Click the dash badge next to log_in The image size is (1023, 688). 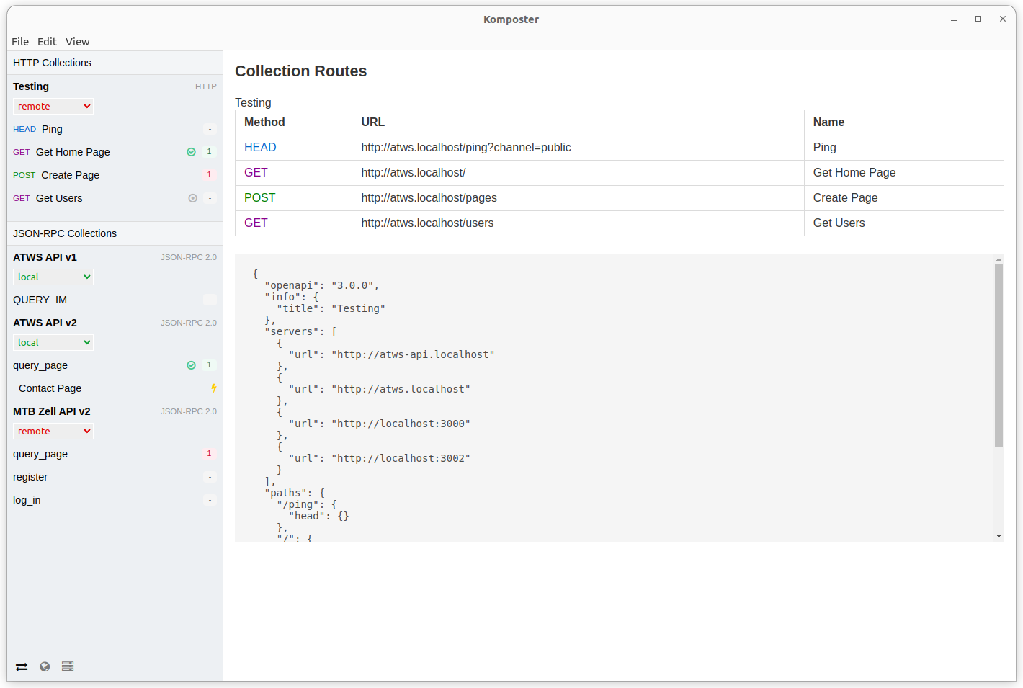[210, 500]
